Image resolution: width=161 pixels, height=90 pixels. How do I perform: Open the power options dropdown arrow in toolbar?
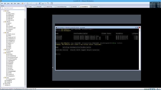[x=24, y=3]
